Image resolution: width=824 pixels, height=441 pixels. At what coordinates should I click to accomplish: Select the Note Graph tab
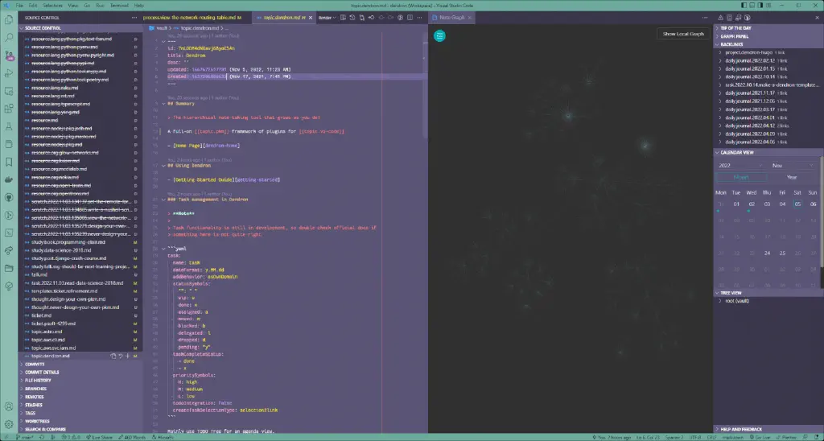click(452, 18)
